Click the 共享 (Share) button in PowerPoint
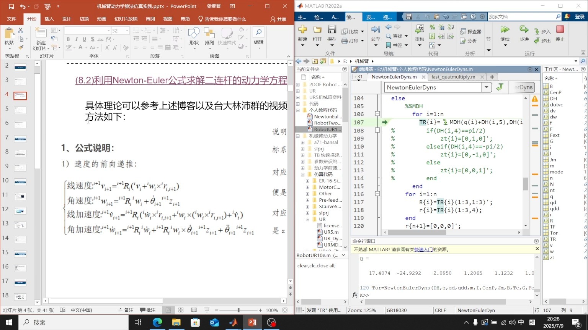This screenshot has height=330, width=588. point(278,19)
